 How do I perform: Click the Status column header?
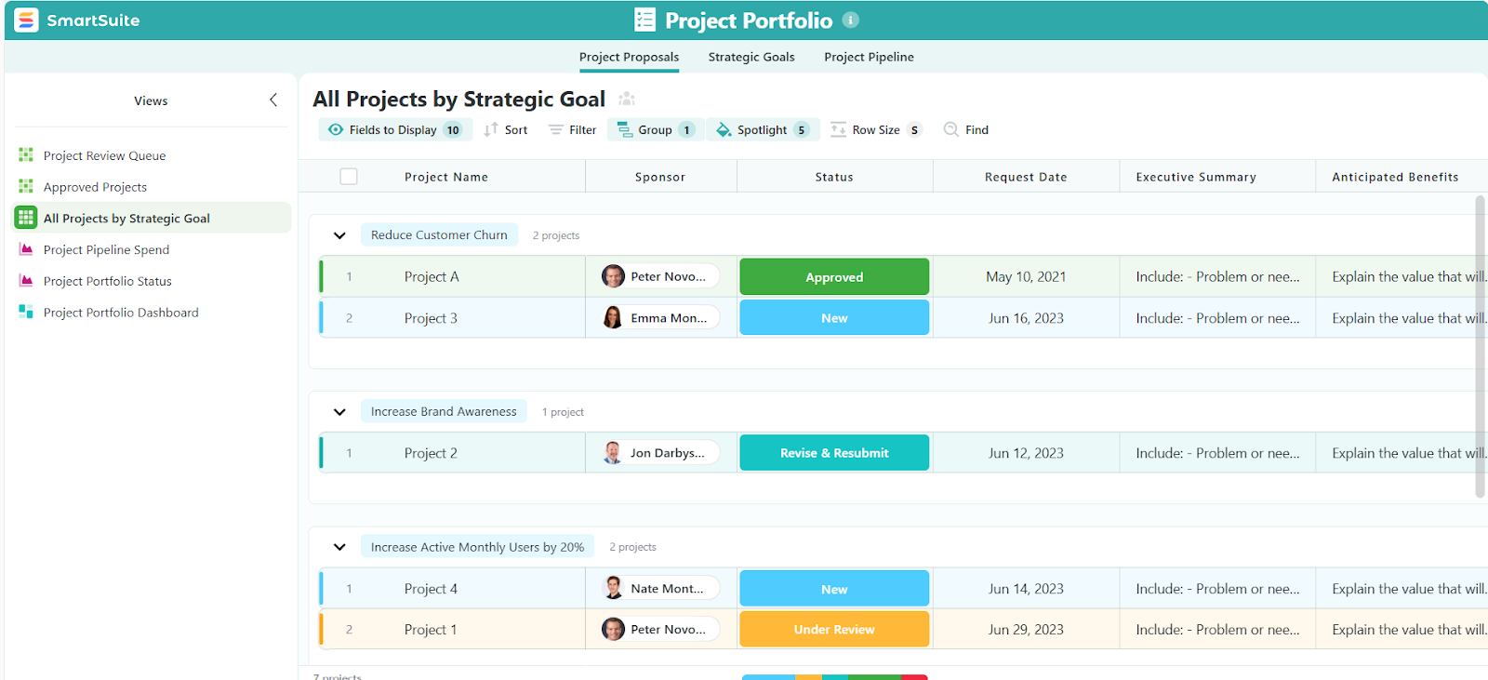click(834, 177)
